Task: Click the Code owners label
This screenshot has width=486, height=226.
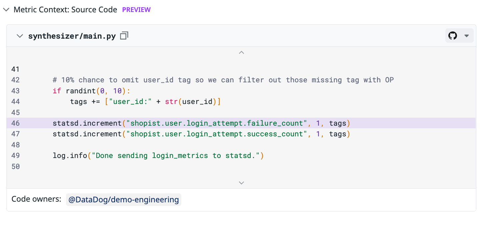Action: click(x=36, y=199)
